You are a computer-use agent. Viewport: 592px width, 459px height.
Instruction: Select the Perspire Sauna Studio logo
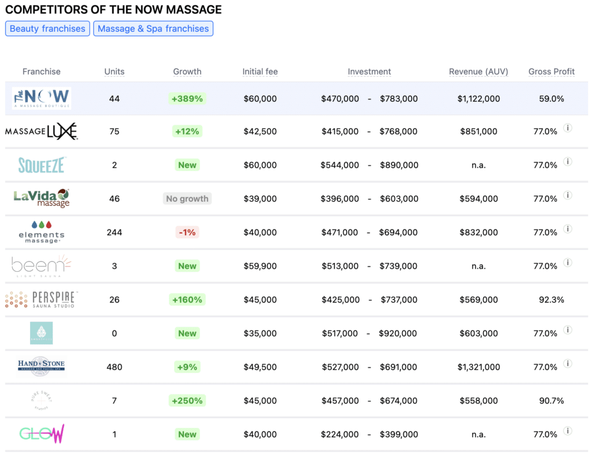pos(42,299)
